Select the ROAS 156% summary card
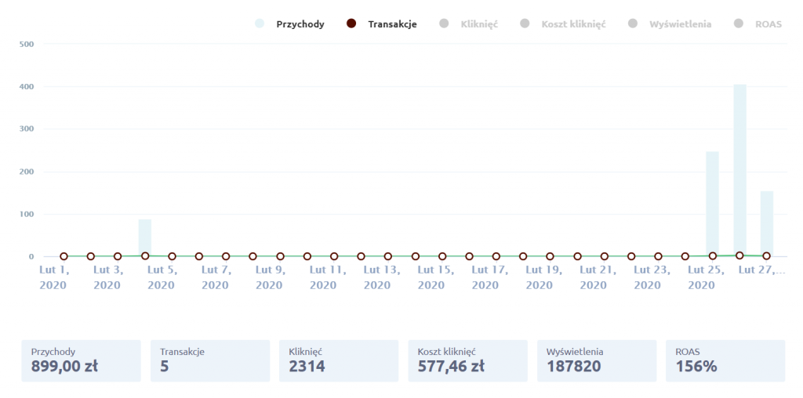Image resolution: width=803 pixels, height=398 pixels. pos(725,360)
